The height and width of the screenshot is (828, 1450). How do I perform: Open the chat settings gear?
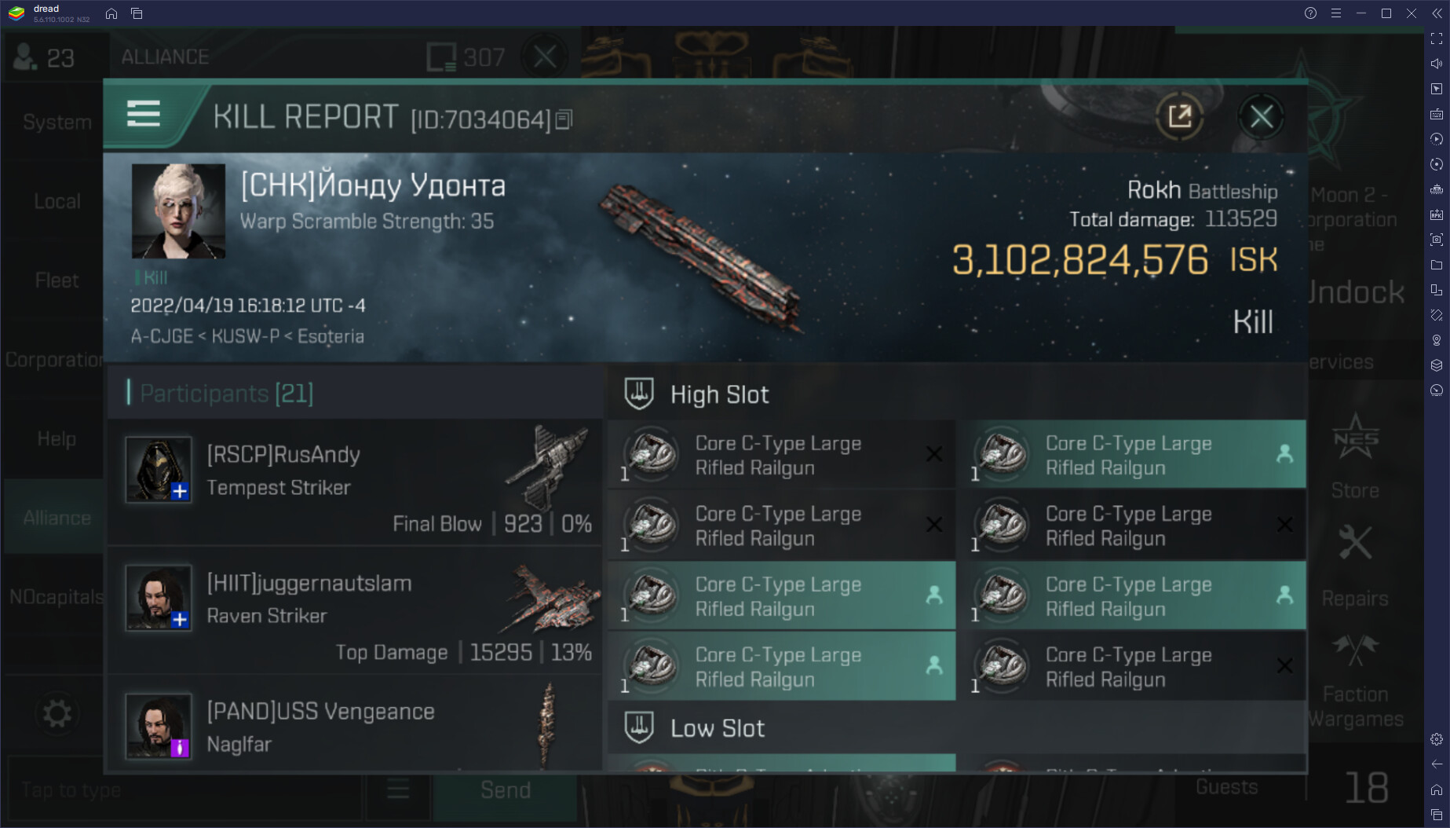tap(57, 714)
